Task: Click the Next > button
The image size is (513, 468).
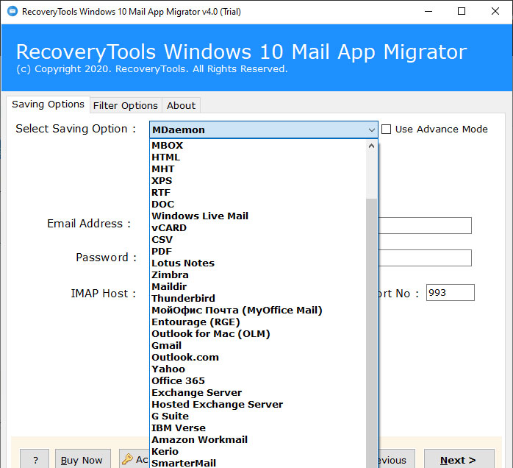Action: 459,460
